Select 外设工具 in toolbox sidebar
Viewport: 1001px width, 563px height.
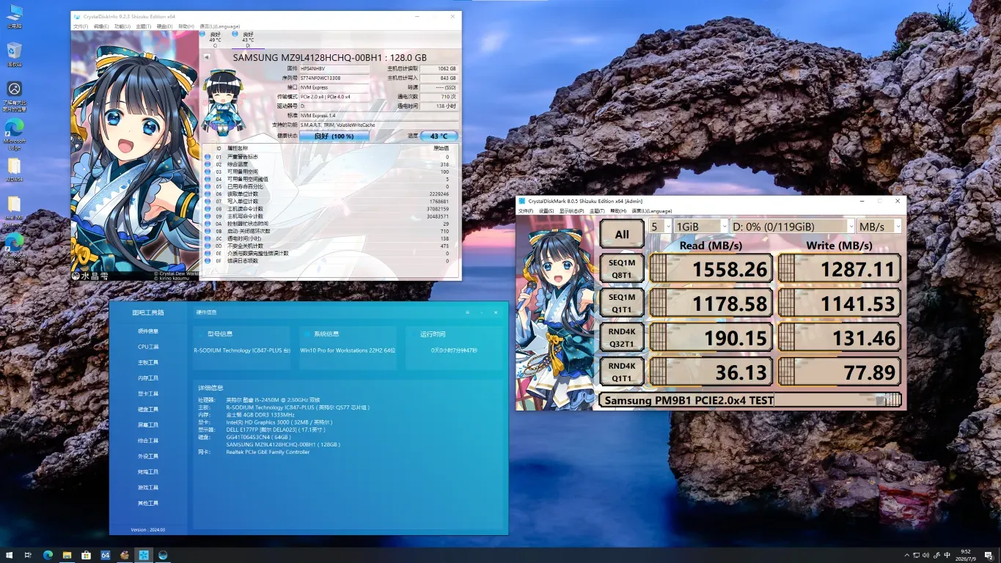(x=148, y=456)
